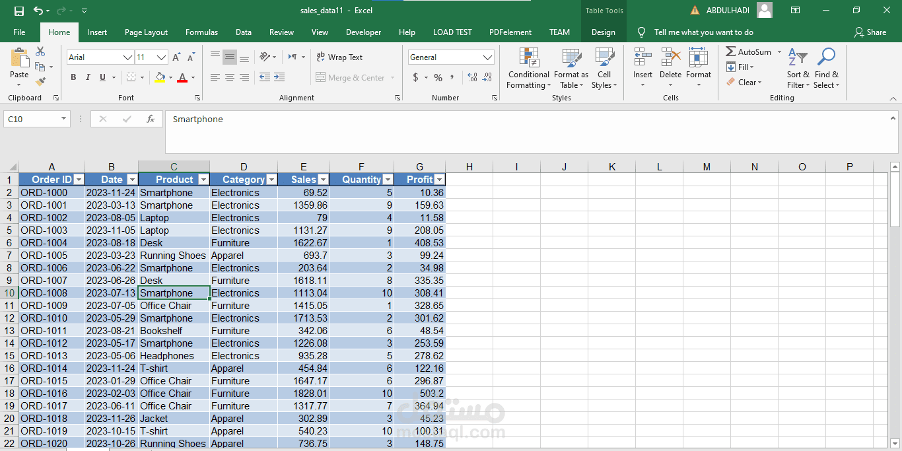Click the Cell Styles button

[604, 68]
